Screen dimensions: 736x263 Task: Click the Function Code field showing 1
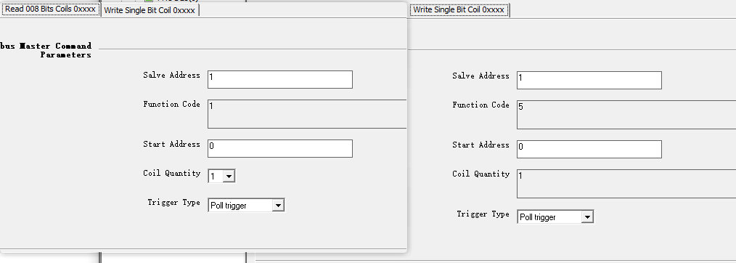307,114
